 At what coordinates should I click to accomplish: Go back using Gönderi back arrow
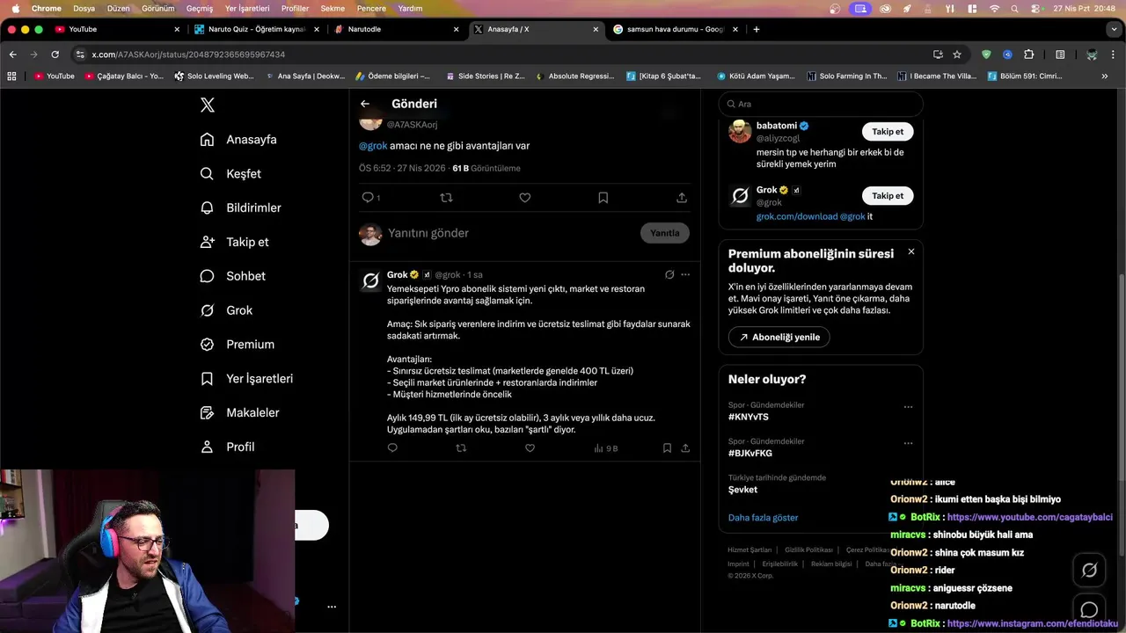coord(365,104)
